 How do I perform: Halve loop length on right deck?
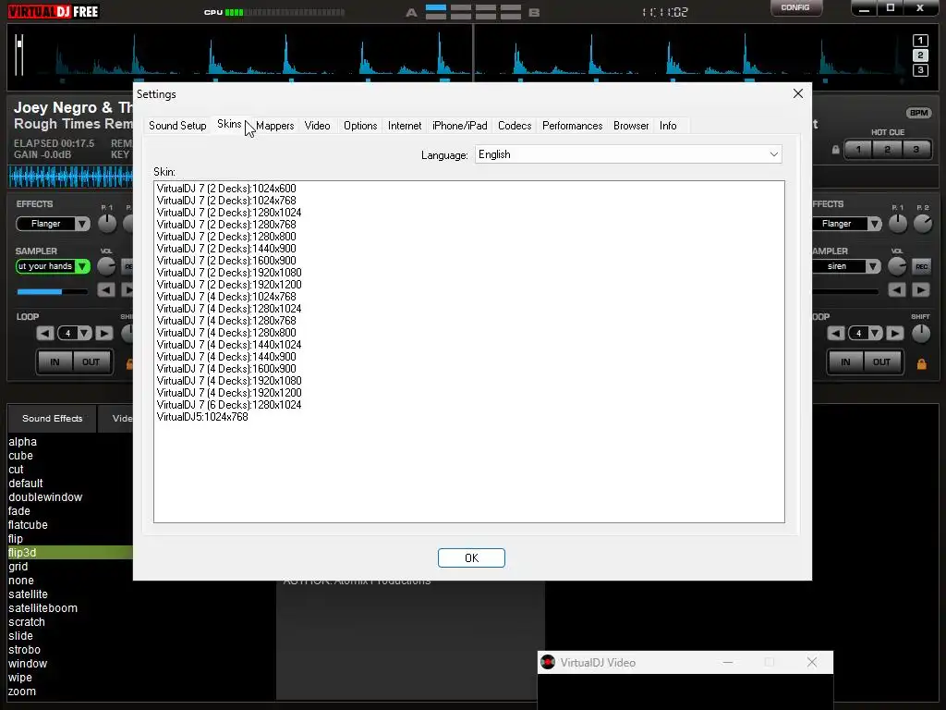(x=836, y=333)
